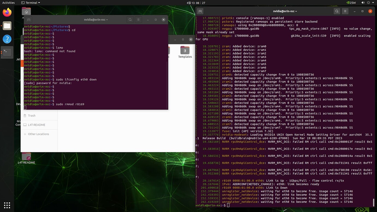Open the left terminal's hamburger menu
The height and width of the screenshot is (212, 377).
coord(139,19)
